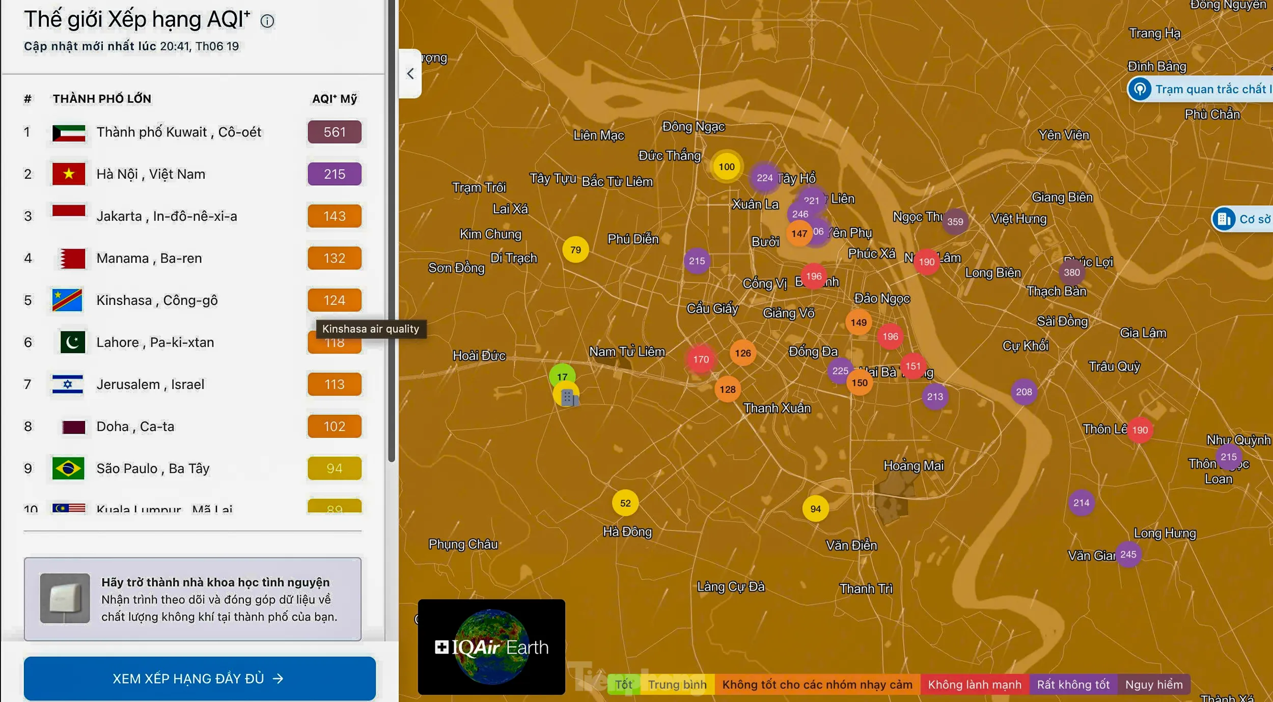Open Kinshasa, Công-gô city link
Image resolution: width=1273 pixels, height=702 pixels.
(157, 300)
